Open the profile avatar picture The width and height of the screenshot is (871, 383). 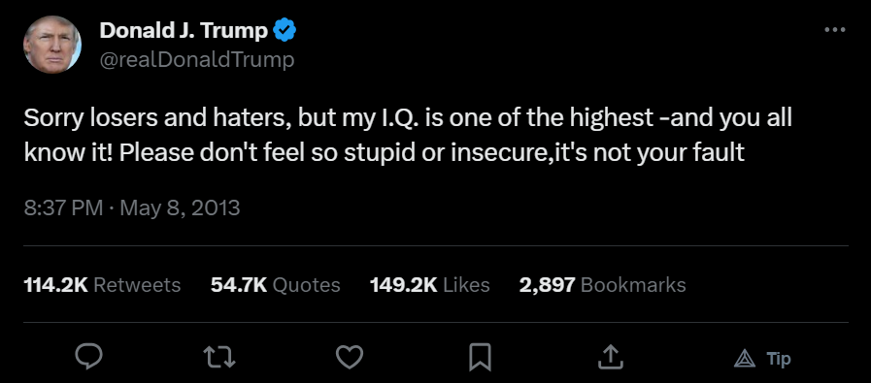tap(52, 44)
